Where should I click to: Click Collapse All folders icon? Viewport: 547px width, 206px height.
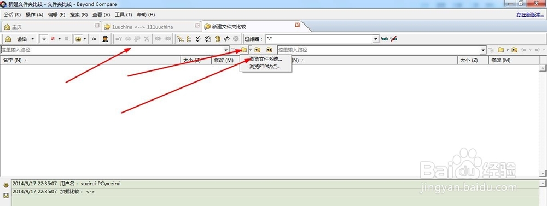189,39
